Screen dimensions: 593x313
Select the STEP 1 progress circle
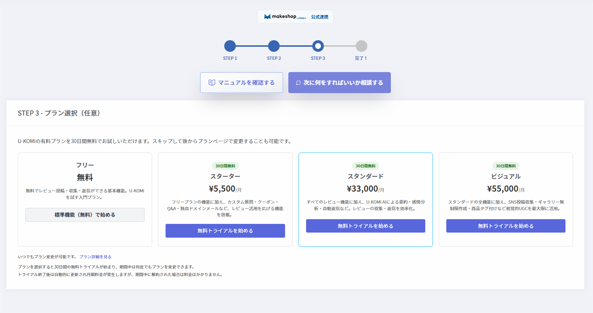click(230, 46)
